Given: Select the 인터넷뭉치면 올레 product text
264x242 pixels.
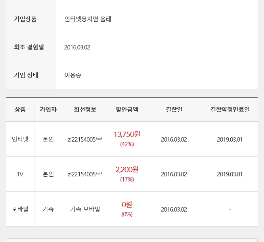Looking at the screenshot, I should coord(88,19).
